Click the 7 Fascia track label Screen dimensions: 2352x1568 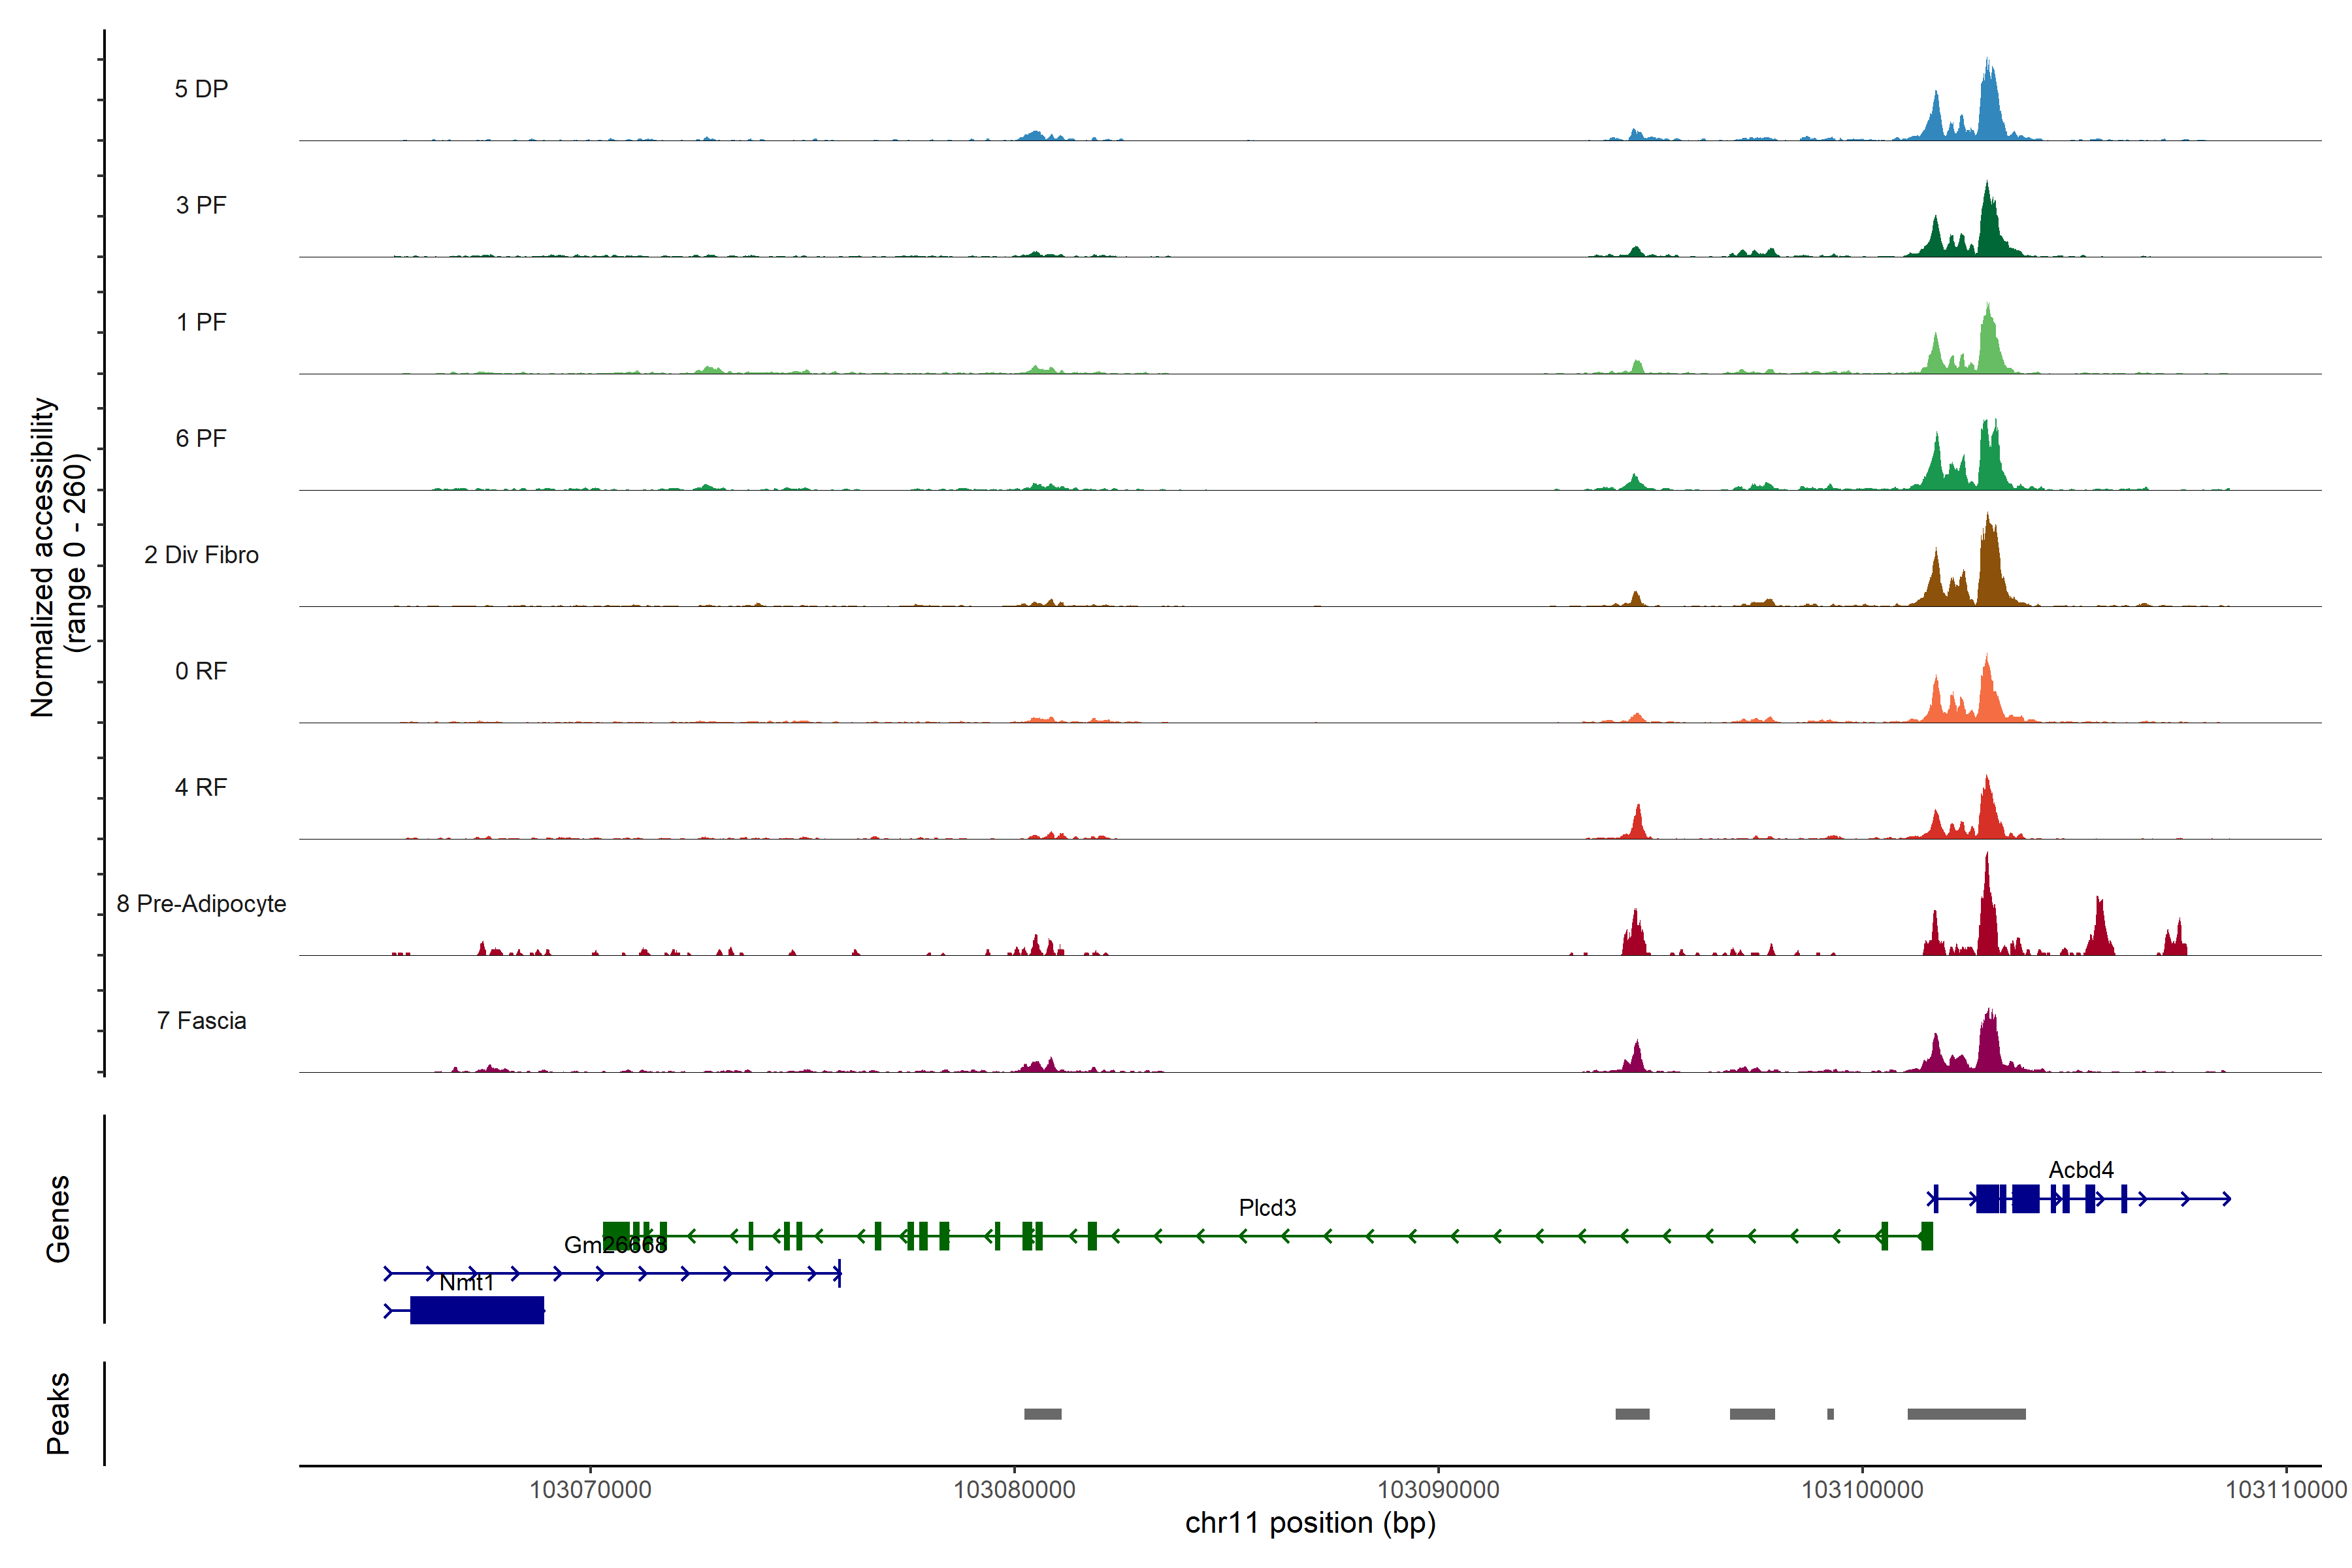tap(201, 1021)
